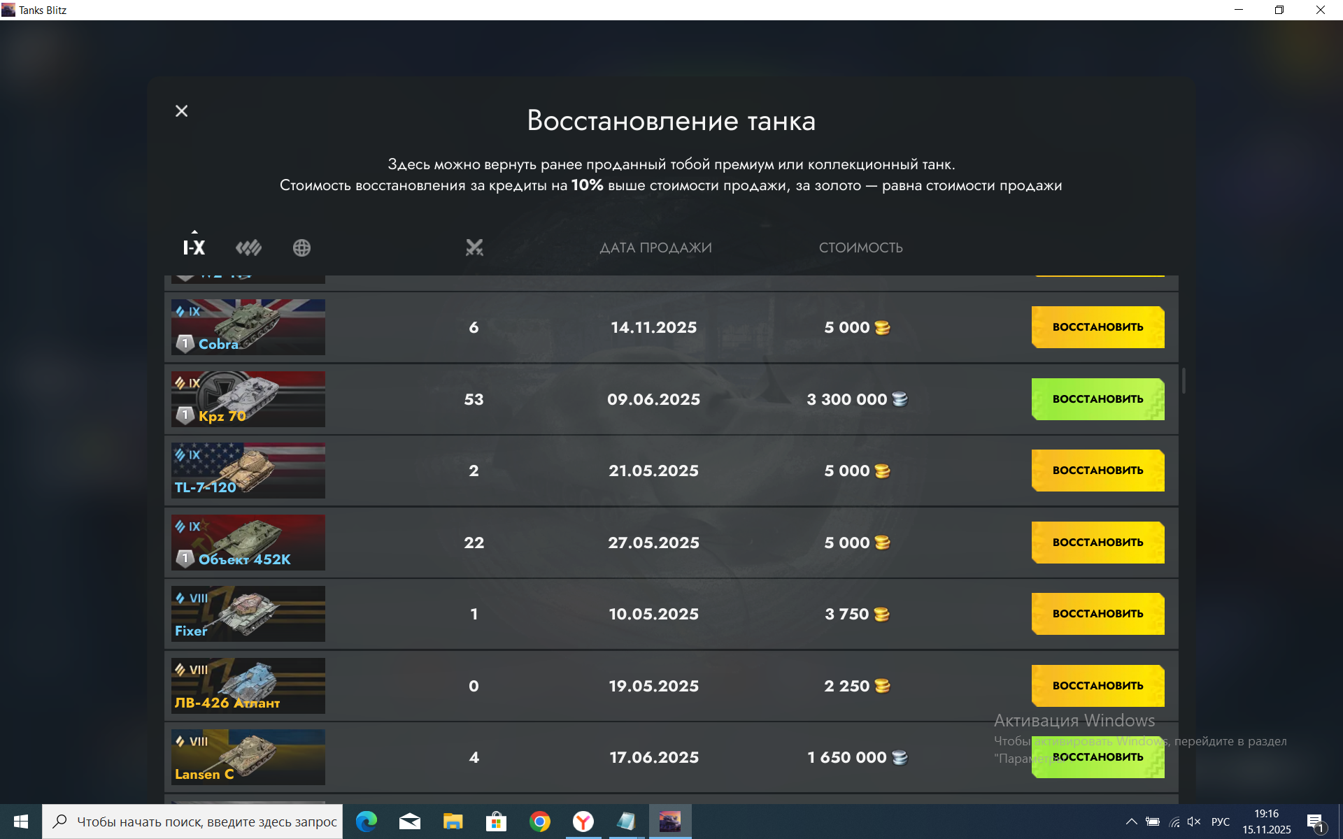1343x839 pixels.
Task: Select the Kpz 70 tank thumbnail
Action: [248, 399]
